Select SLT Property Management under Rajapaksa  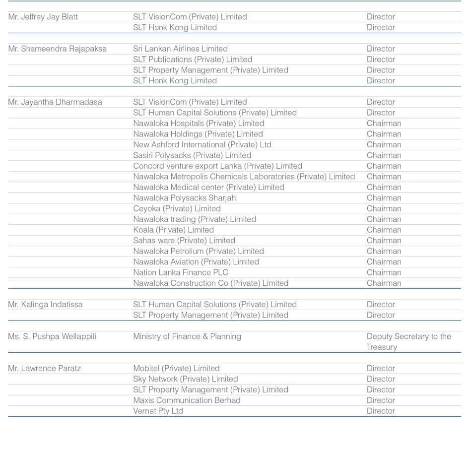pyautogui.click(x=210, y=70)
